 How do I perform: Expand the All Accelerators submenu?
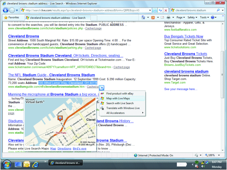point(122,113)
